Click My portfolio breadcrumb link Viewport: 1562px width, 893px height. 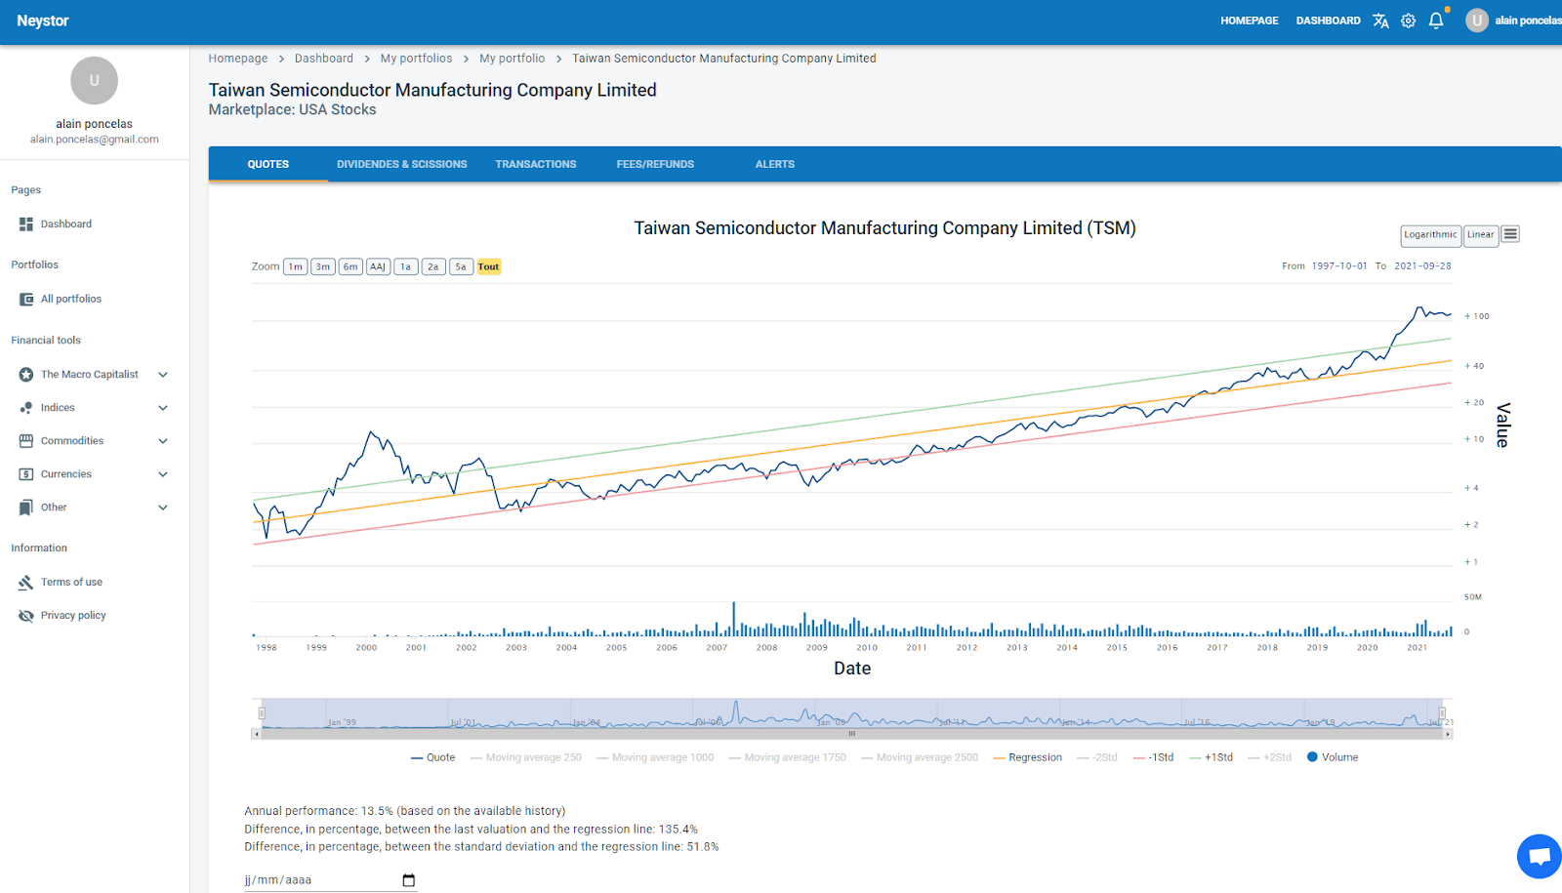(513, 59)
